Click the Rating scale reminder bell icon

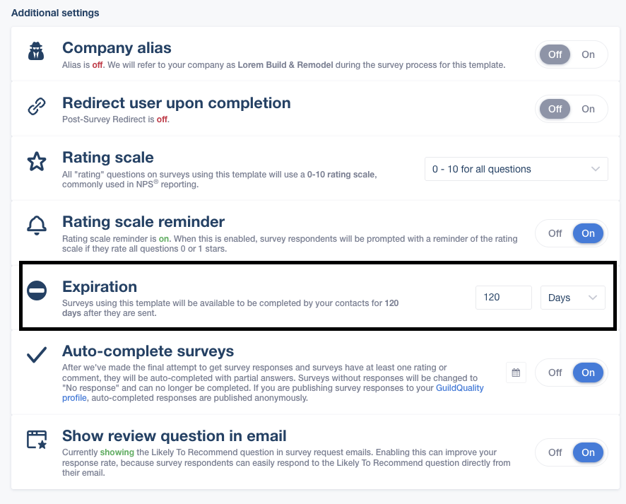[x=37, y=225]
